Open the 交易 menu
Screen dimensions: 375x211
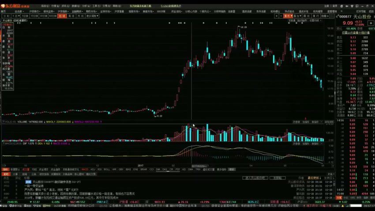[106, 6]
